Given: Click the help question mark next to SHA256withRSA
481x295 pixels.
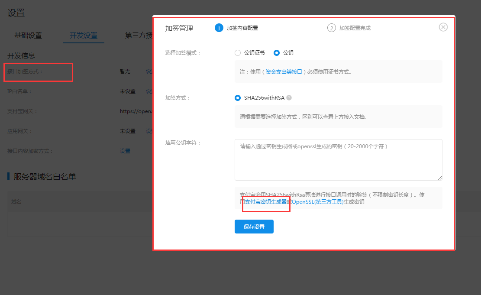Looking at the screenshot, I should point(289,97).
